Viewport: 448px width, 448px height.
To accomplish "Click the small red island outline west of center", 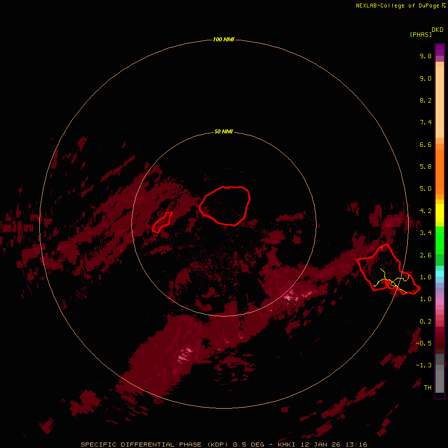I will (x=162, y=223).
